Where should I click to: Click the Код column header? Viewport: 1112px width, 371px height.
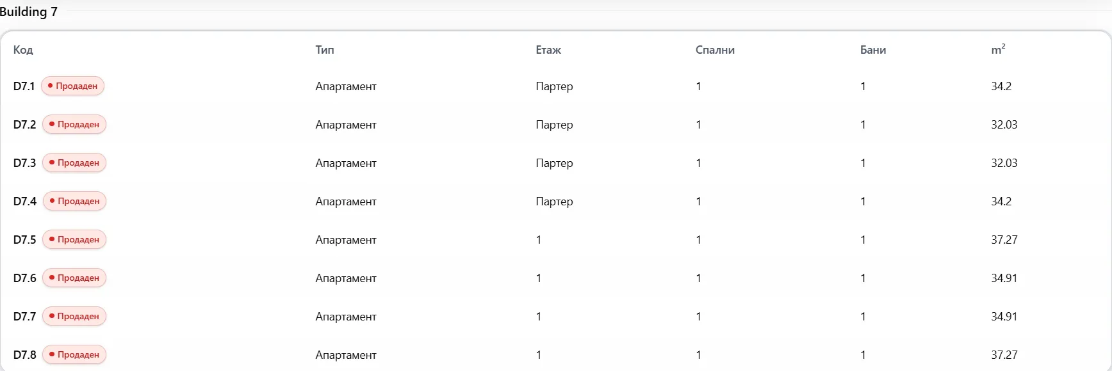tap(23, 50)
